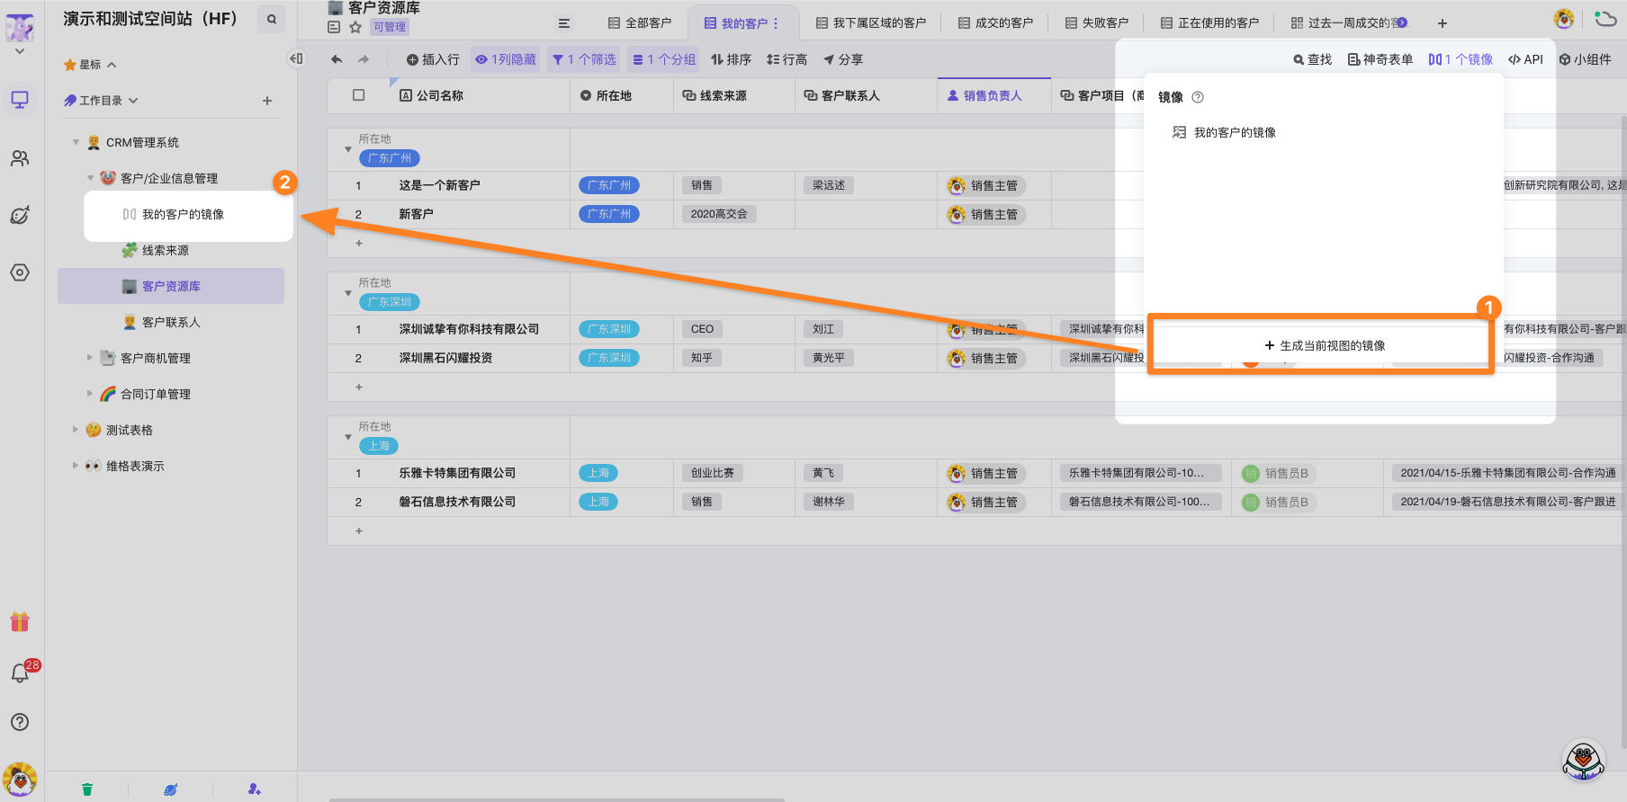
Task: Open the notifications bell icon
Action: 20,673
